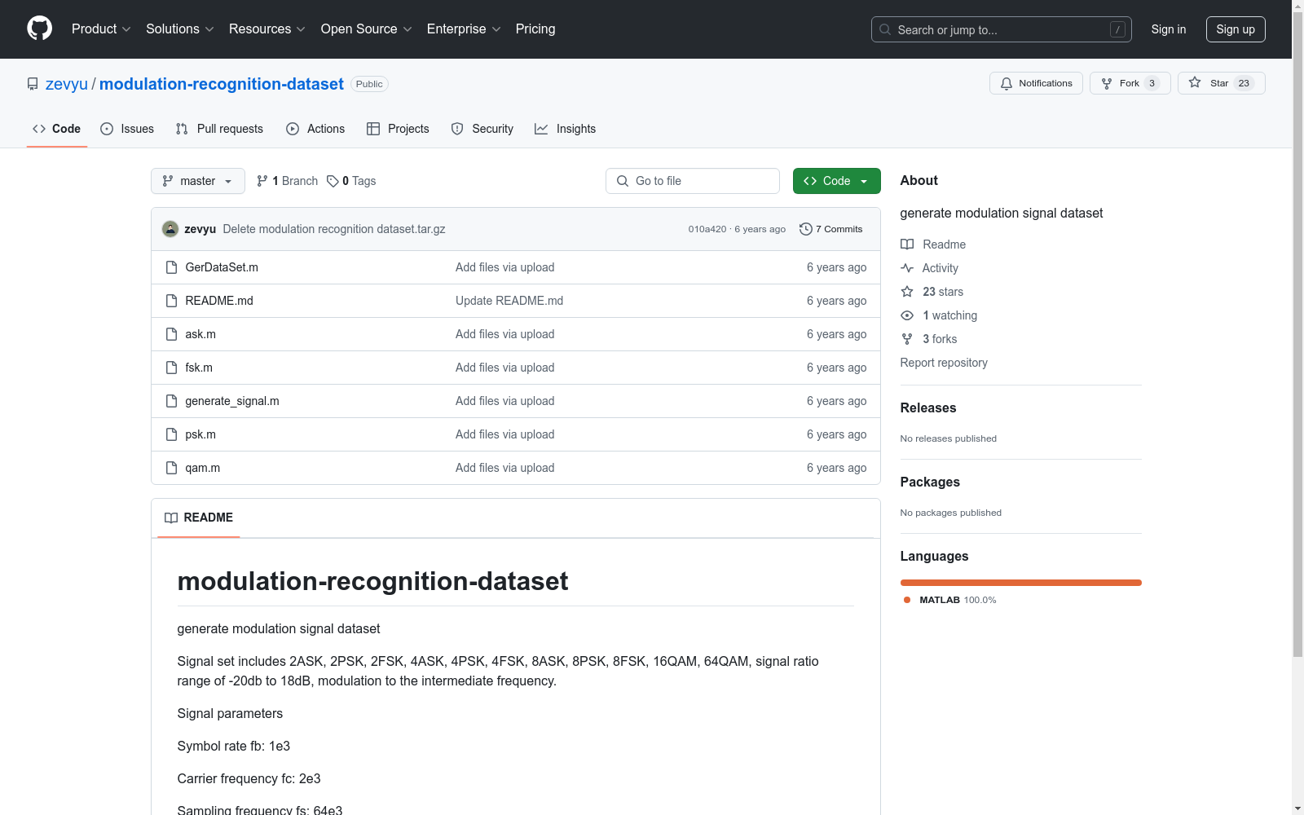Expand the Resources menu

267,29
